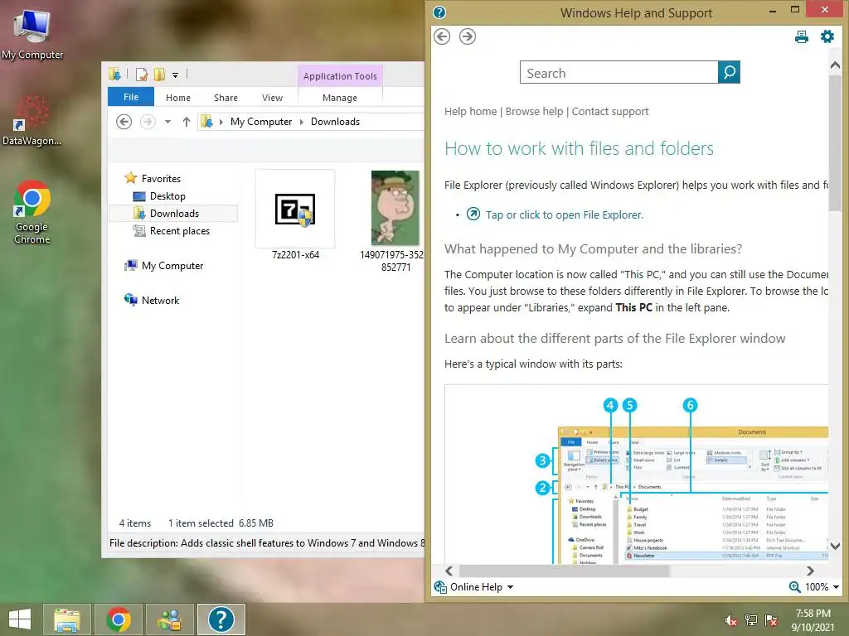The height and width of the screenshot is (636, 849).
Task: Click Properties icon in Explorer quick access toolbar
Action: (x=141, y=74)
